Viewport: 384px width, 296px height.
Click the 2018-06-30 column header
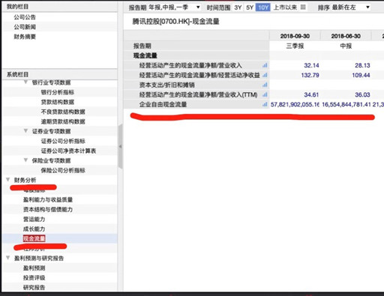point(346,36)
